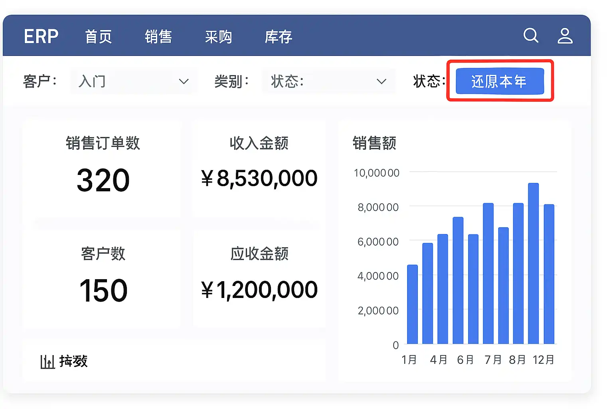This screenshot has height=409, width=613.
Task: Click the 6,000.00 y-axis label
Action: pyautogui.click(x=378, y=242)
